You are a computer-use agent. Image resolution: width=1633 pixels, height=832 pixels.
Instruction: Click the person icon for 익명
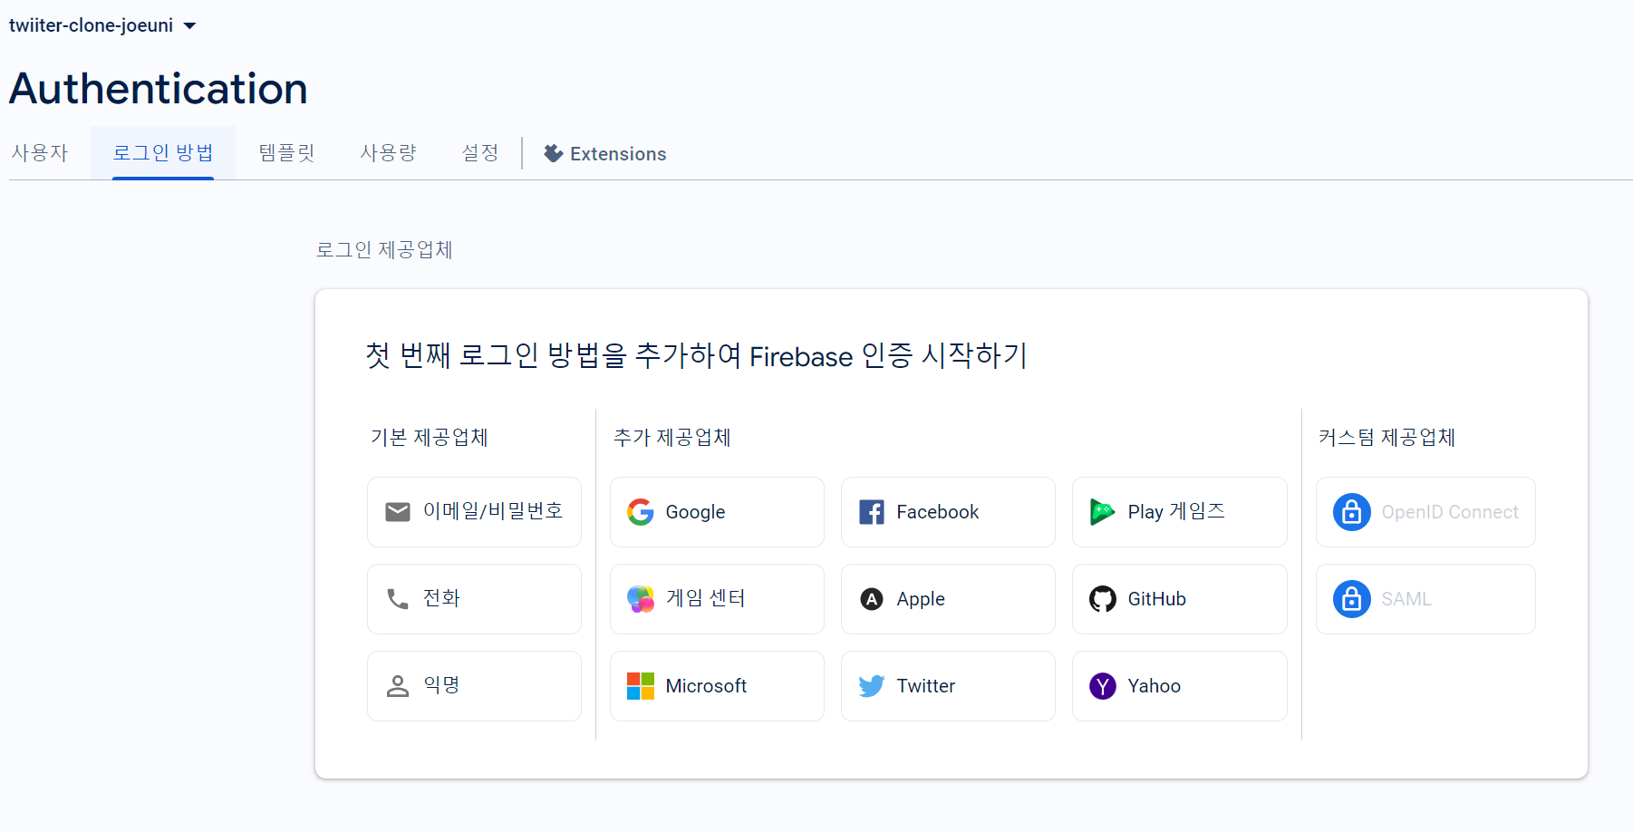(x=398, y=686)
